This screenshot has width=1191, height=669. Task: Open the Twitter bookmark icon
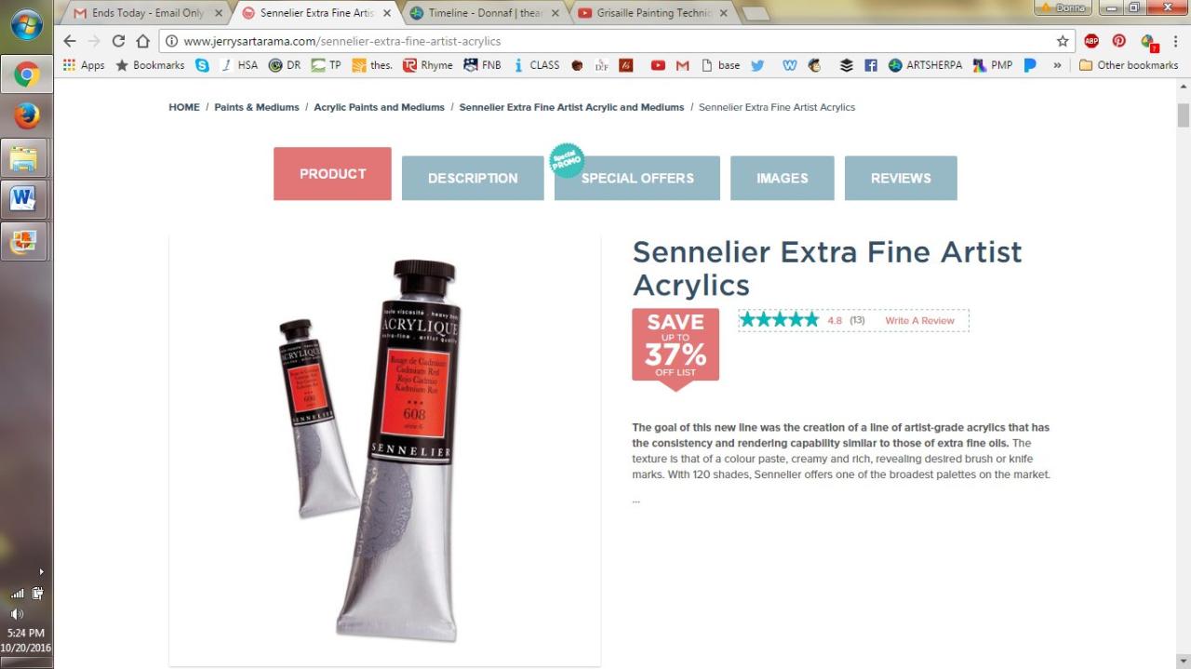757,65
